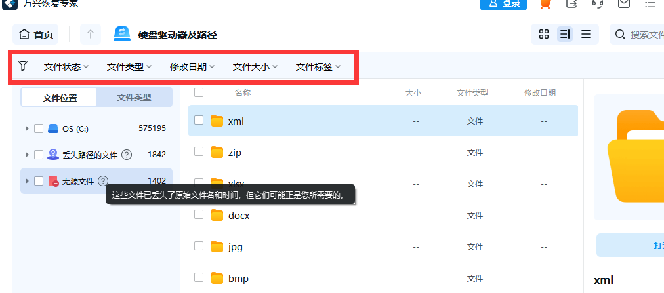Click the 万兴恢复专家 app logo
664x293 pixels.
[x=9, y=4]
